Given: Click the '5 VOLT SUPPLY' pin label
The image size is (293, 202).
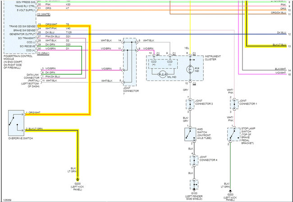Looking at the screenshot, I should coord(26,10).
